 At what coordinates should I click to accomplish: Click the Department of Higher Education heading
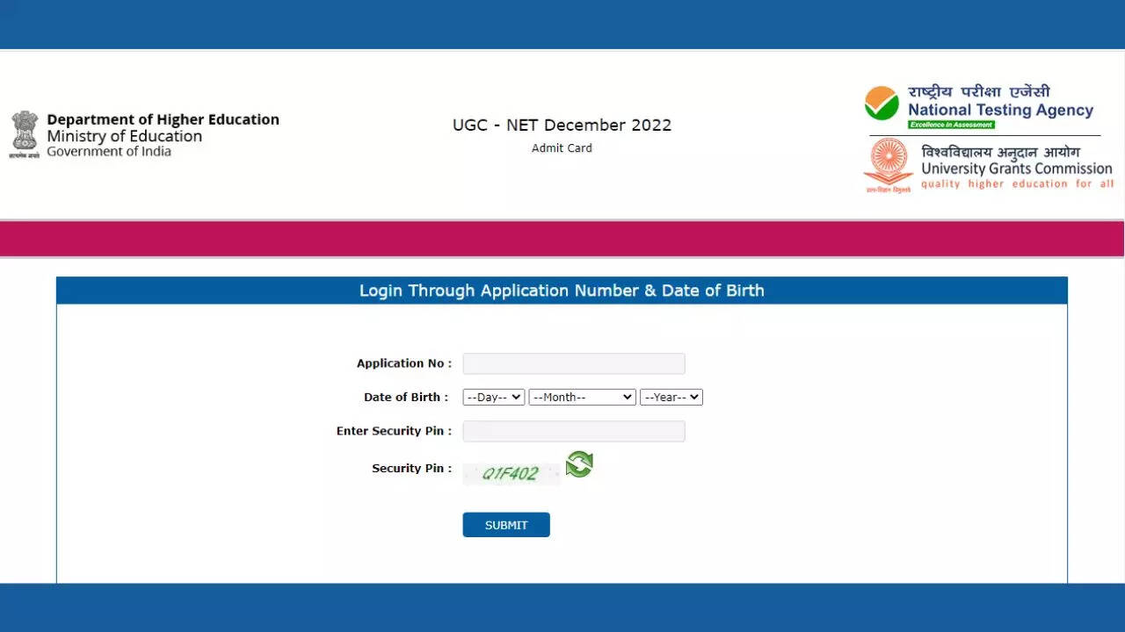click(163, 119)
